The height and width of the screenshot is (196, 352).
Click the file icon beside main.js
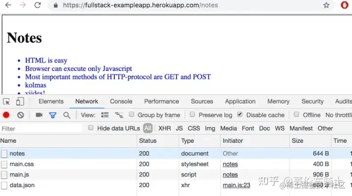tap(4, 175)
